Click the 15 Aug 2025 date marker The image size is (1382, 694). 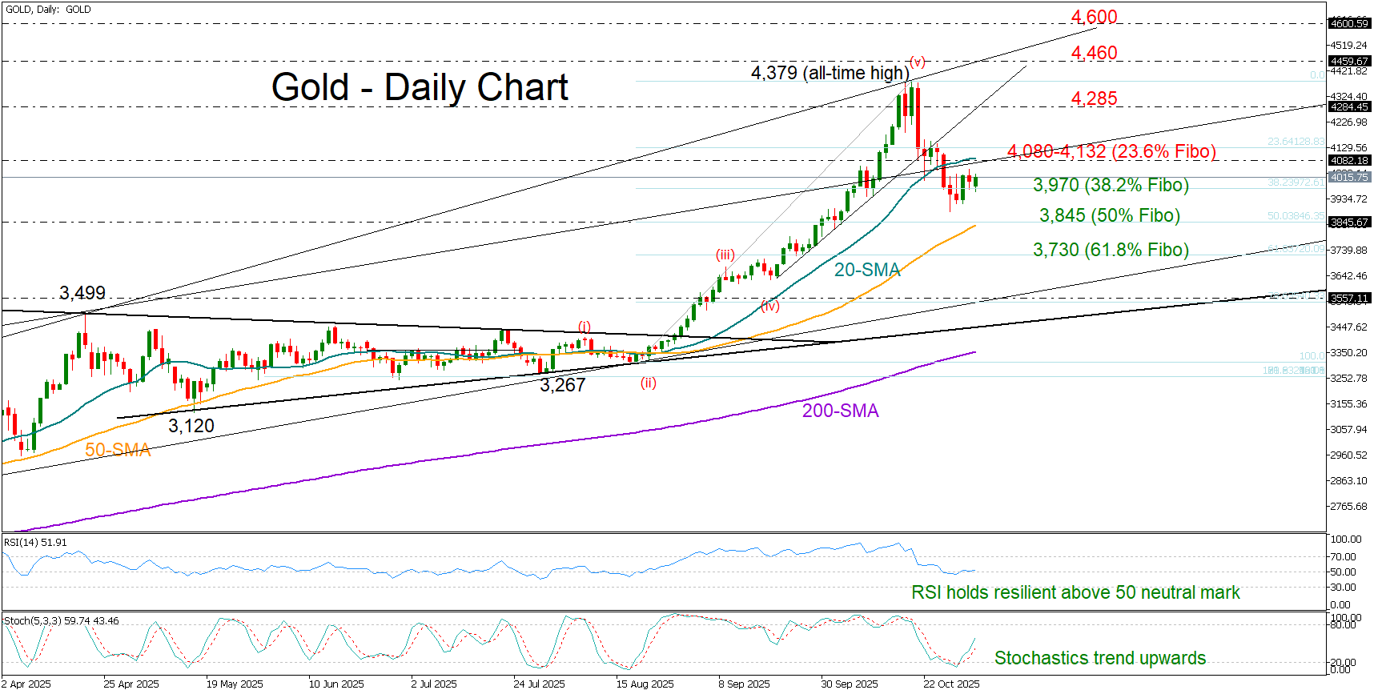(x=645, y=684)
